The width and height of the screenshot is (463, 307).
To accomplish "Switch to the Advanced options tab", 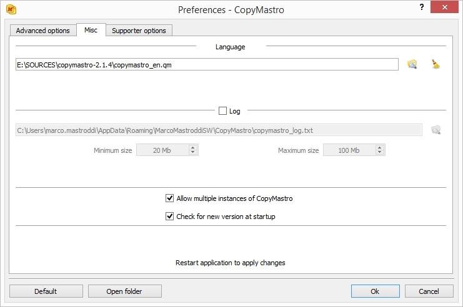I will click(x=43, y=31).
